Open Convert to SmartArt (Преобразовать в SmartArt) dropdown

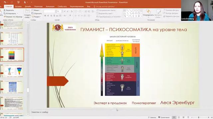109,17
